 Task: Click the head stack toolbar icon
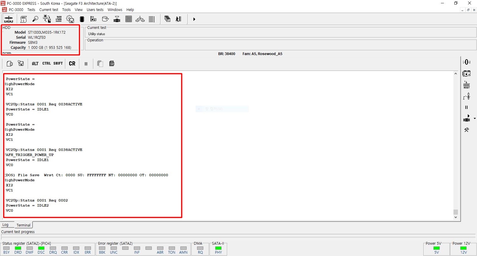117,19
